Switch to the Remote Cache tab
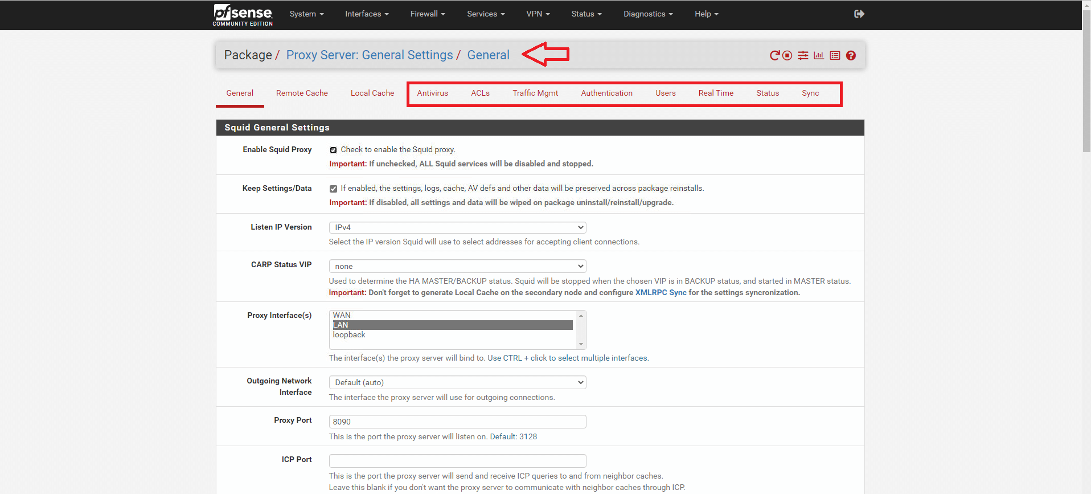 coord(302,93)
